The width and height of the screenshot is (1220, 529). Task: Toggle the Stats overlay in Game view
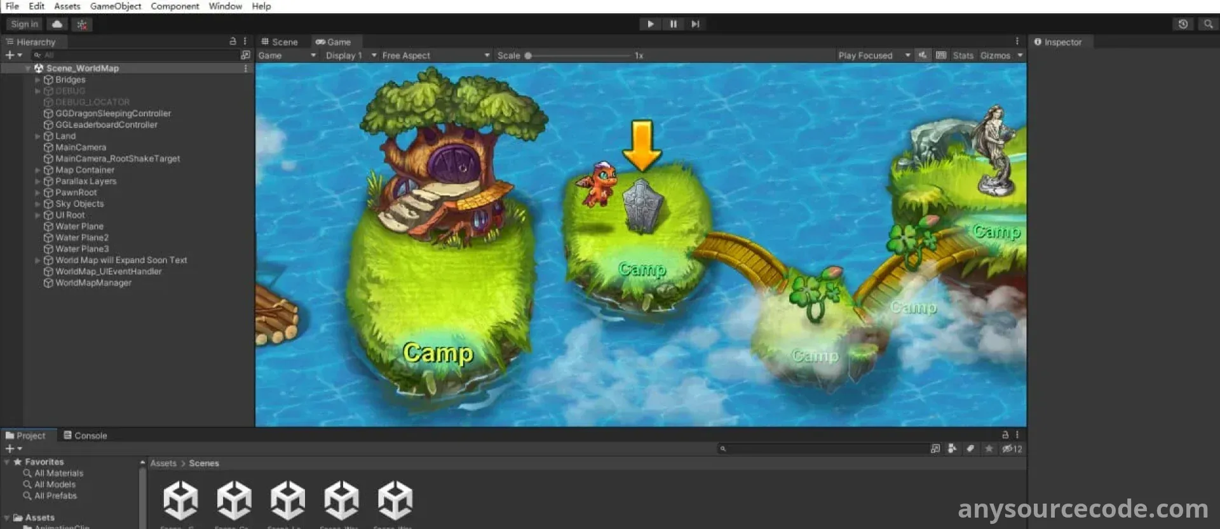pos(963,56)
